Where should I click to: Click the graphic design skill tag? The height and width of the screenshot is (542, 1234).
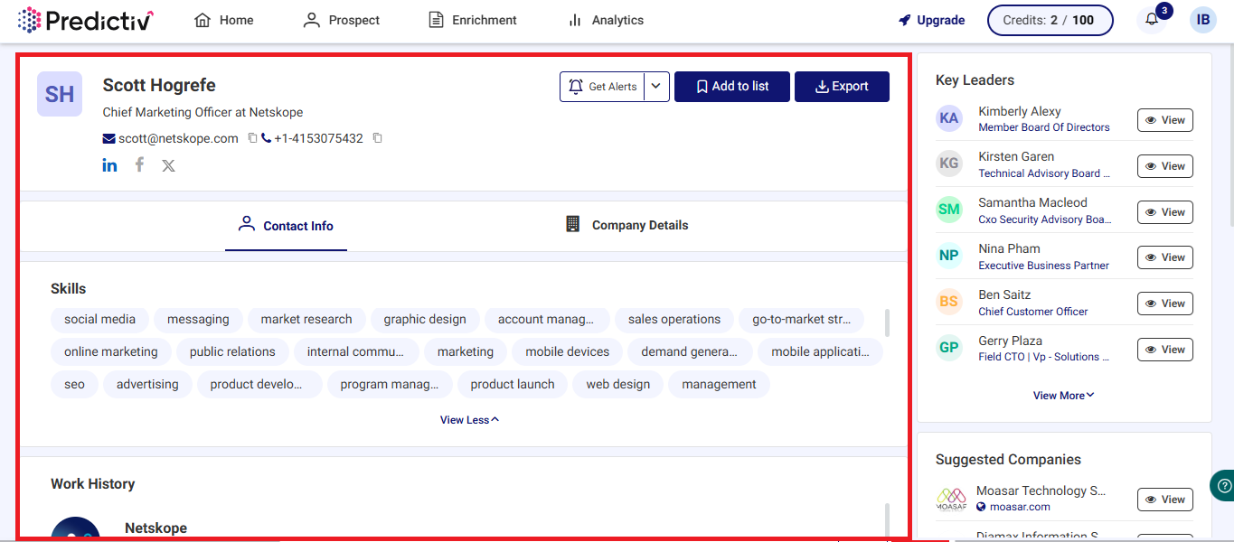(425, 319)
